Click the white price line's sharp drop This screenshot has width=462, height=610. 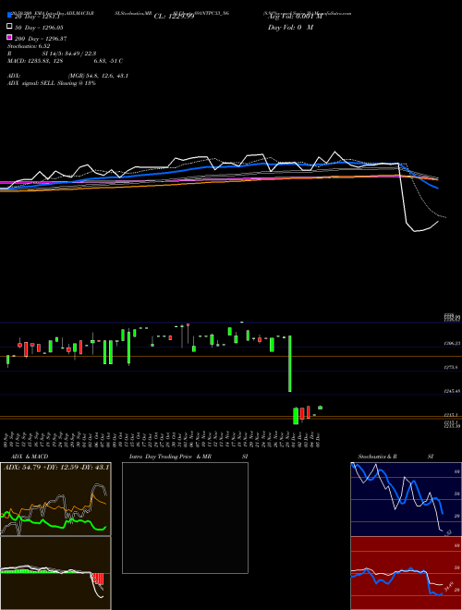pyautogui.click(x=403, y=194)
